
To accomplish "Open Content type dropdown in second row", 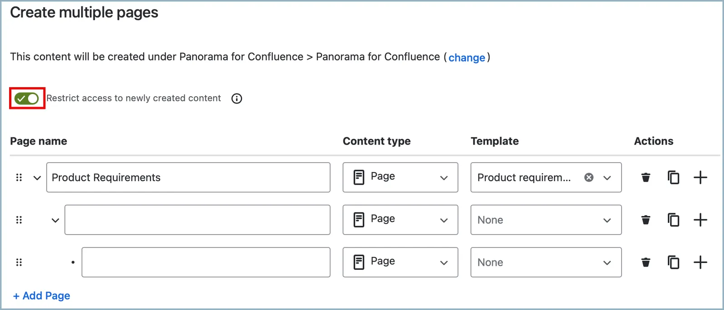I will pyautogui.click(x=400, y=220).
